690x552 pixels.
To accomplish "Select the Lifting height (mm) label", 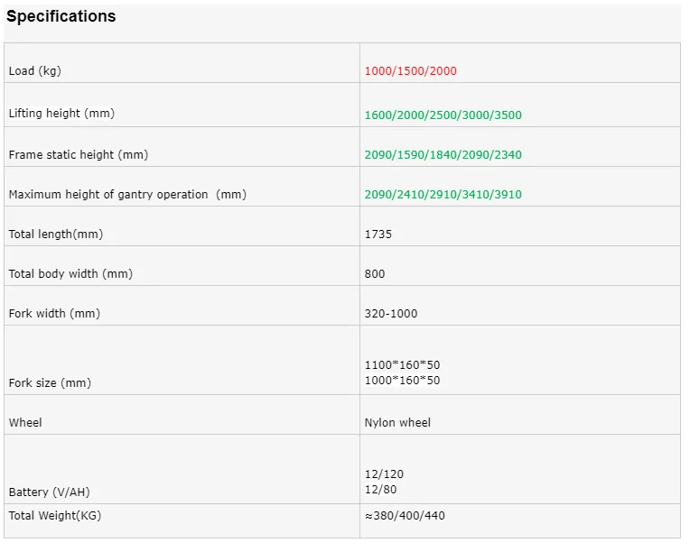I will pos(61,114).
